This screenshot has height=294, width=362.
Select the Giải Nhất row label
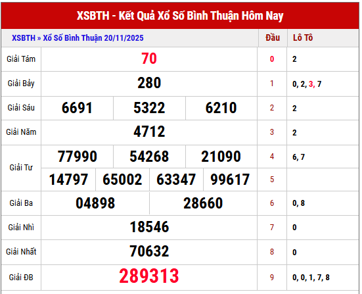tap(21, 252)
